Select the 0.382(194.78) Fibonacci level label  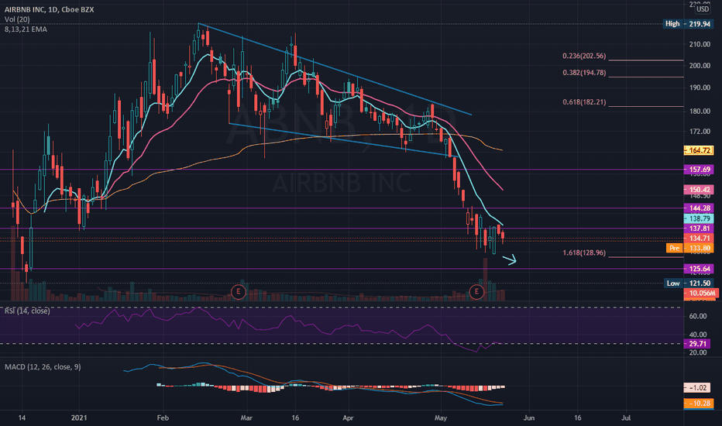(584, 72)
